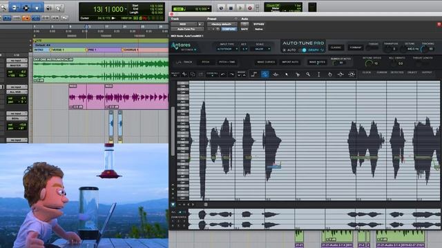Toggle the THROAT switch
This screenshot has height=248, width=442.
373,48
